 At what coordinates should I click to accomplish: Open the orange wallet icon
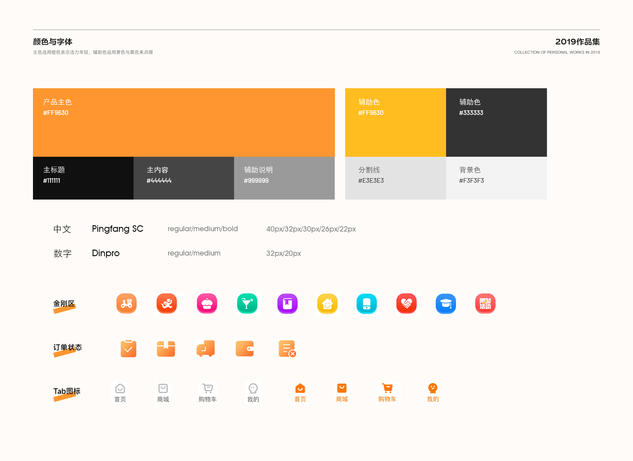click(x=245, y=349)
